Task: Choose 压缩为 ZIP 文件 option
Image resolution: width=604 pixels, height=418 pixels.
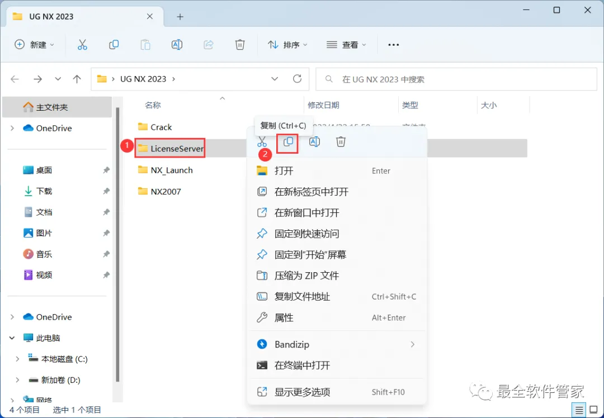Action: (337, 275)
